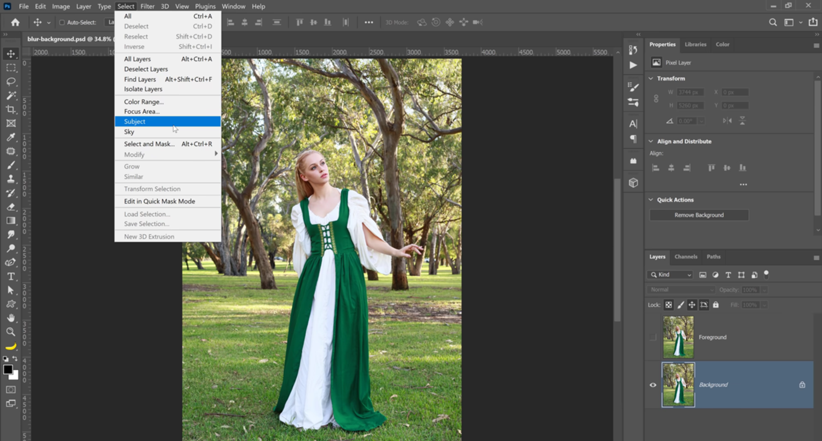Open the 3D panel cube icon
Screen dimensions: 822x441
click(633, 182)
